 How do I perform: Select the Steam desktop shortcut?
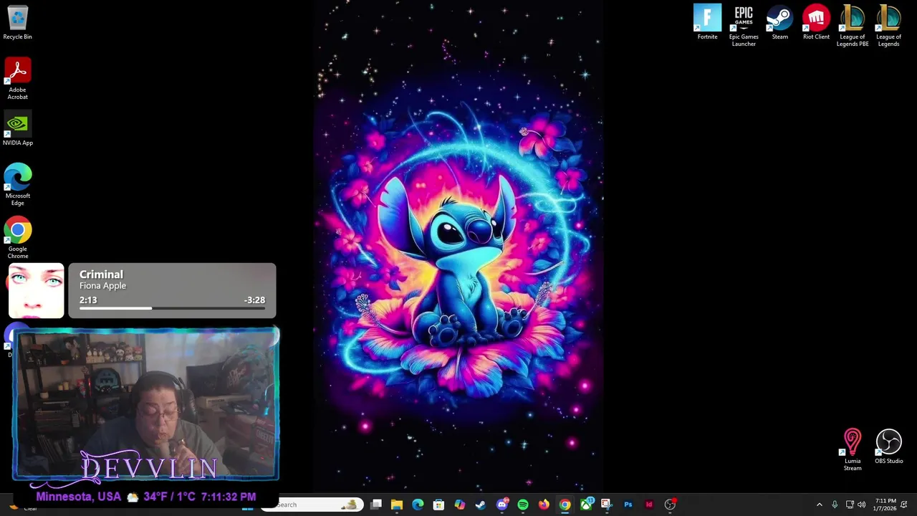779,22
